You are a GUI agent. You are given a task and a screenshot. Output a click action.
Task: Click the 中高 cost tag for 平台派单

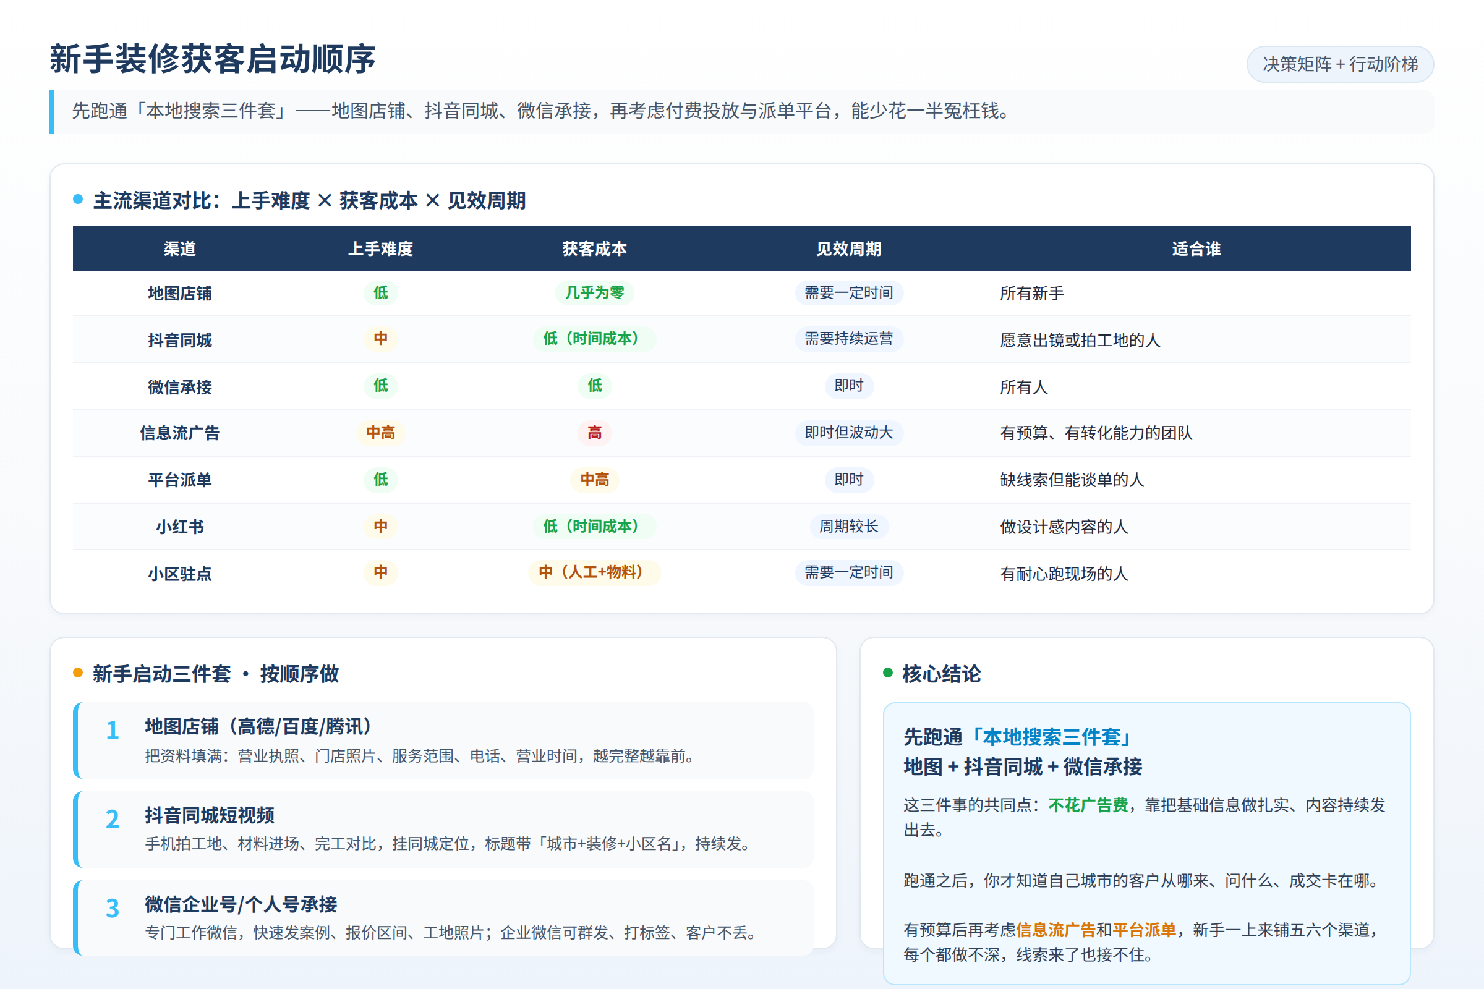coord(594,480)
